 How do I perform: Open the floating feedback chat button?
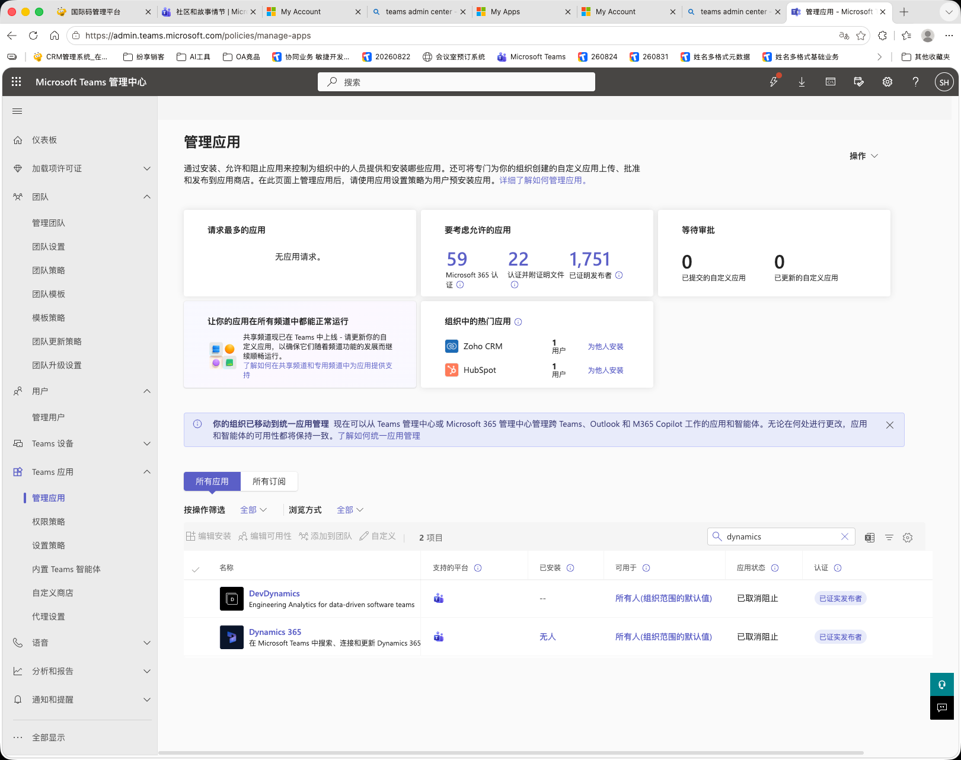click(x=942, y=708)
